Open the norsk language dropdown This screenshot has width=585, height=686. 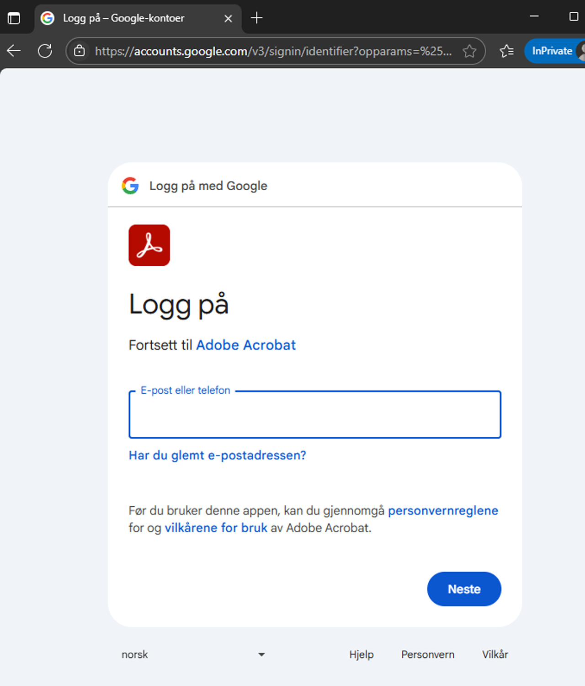pyautogui.click(x=192, y=654)
